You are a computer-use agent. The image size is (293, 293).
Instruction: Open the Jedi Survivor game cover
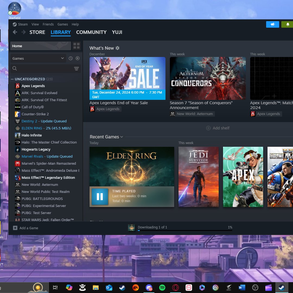pos(198,177)
